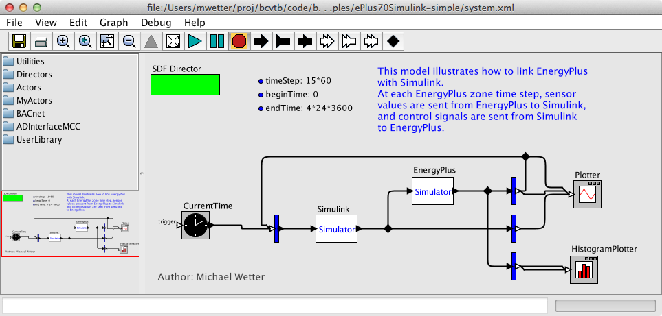Open the Graph menu
The width and height of the screenshot is (662, 316).
(114, 23)
